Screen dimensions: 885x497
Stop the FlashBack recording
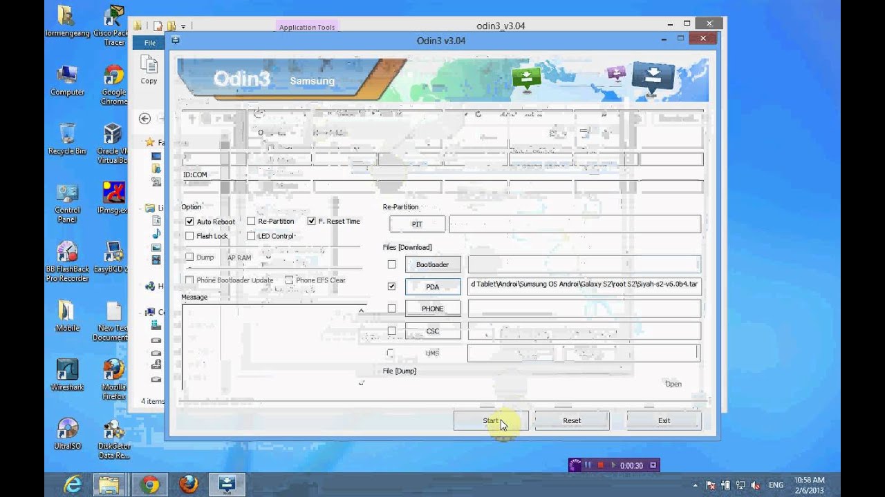[600, 465]
